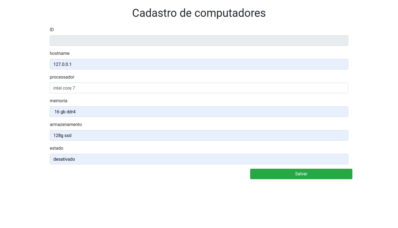
Task: Click the Cadastro de computadores page title
Action: click(x=199, y=13)
